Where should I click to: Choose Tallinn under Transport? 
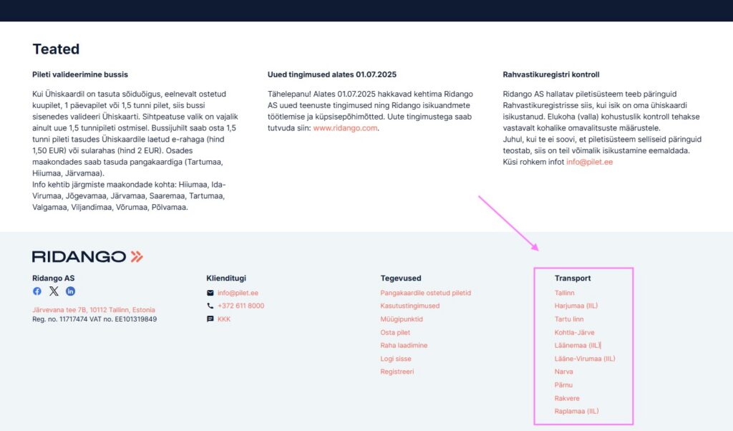pyautogui.click(x=564, y=293)
